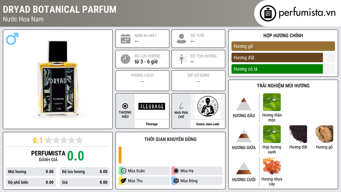Select the Hợp hương xanh note image
This screenshot has height=192, width=341.
(272, 134)
